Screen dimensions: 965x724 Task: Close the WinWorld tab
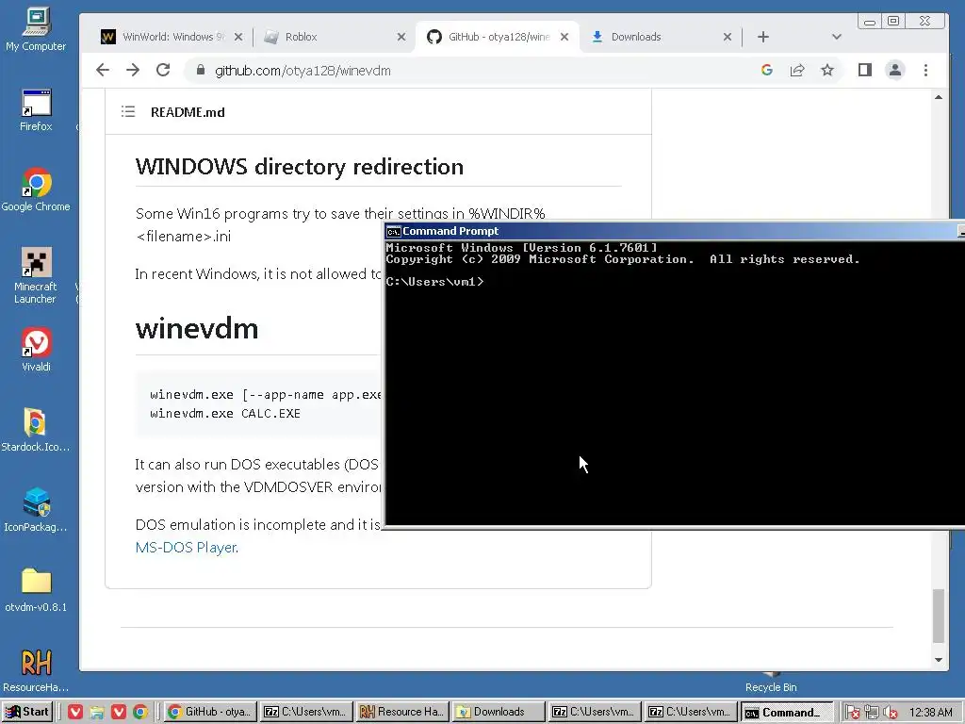point(238,37)
